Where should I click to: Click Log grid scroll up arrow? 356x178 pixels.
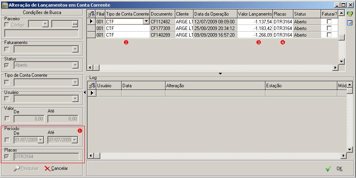point(350,85)
